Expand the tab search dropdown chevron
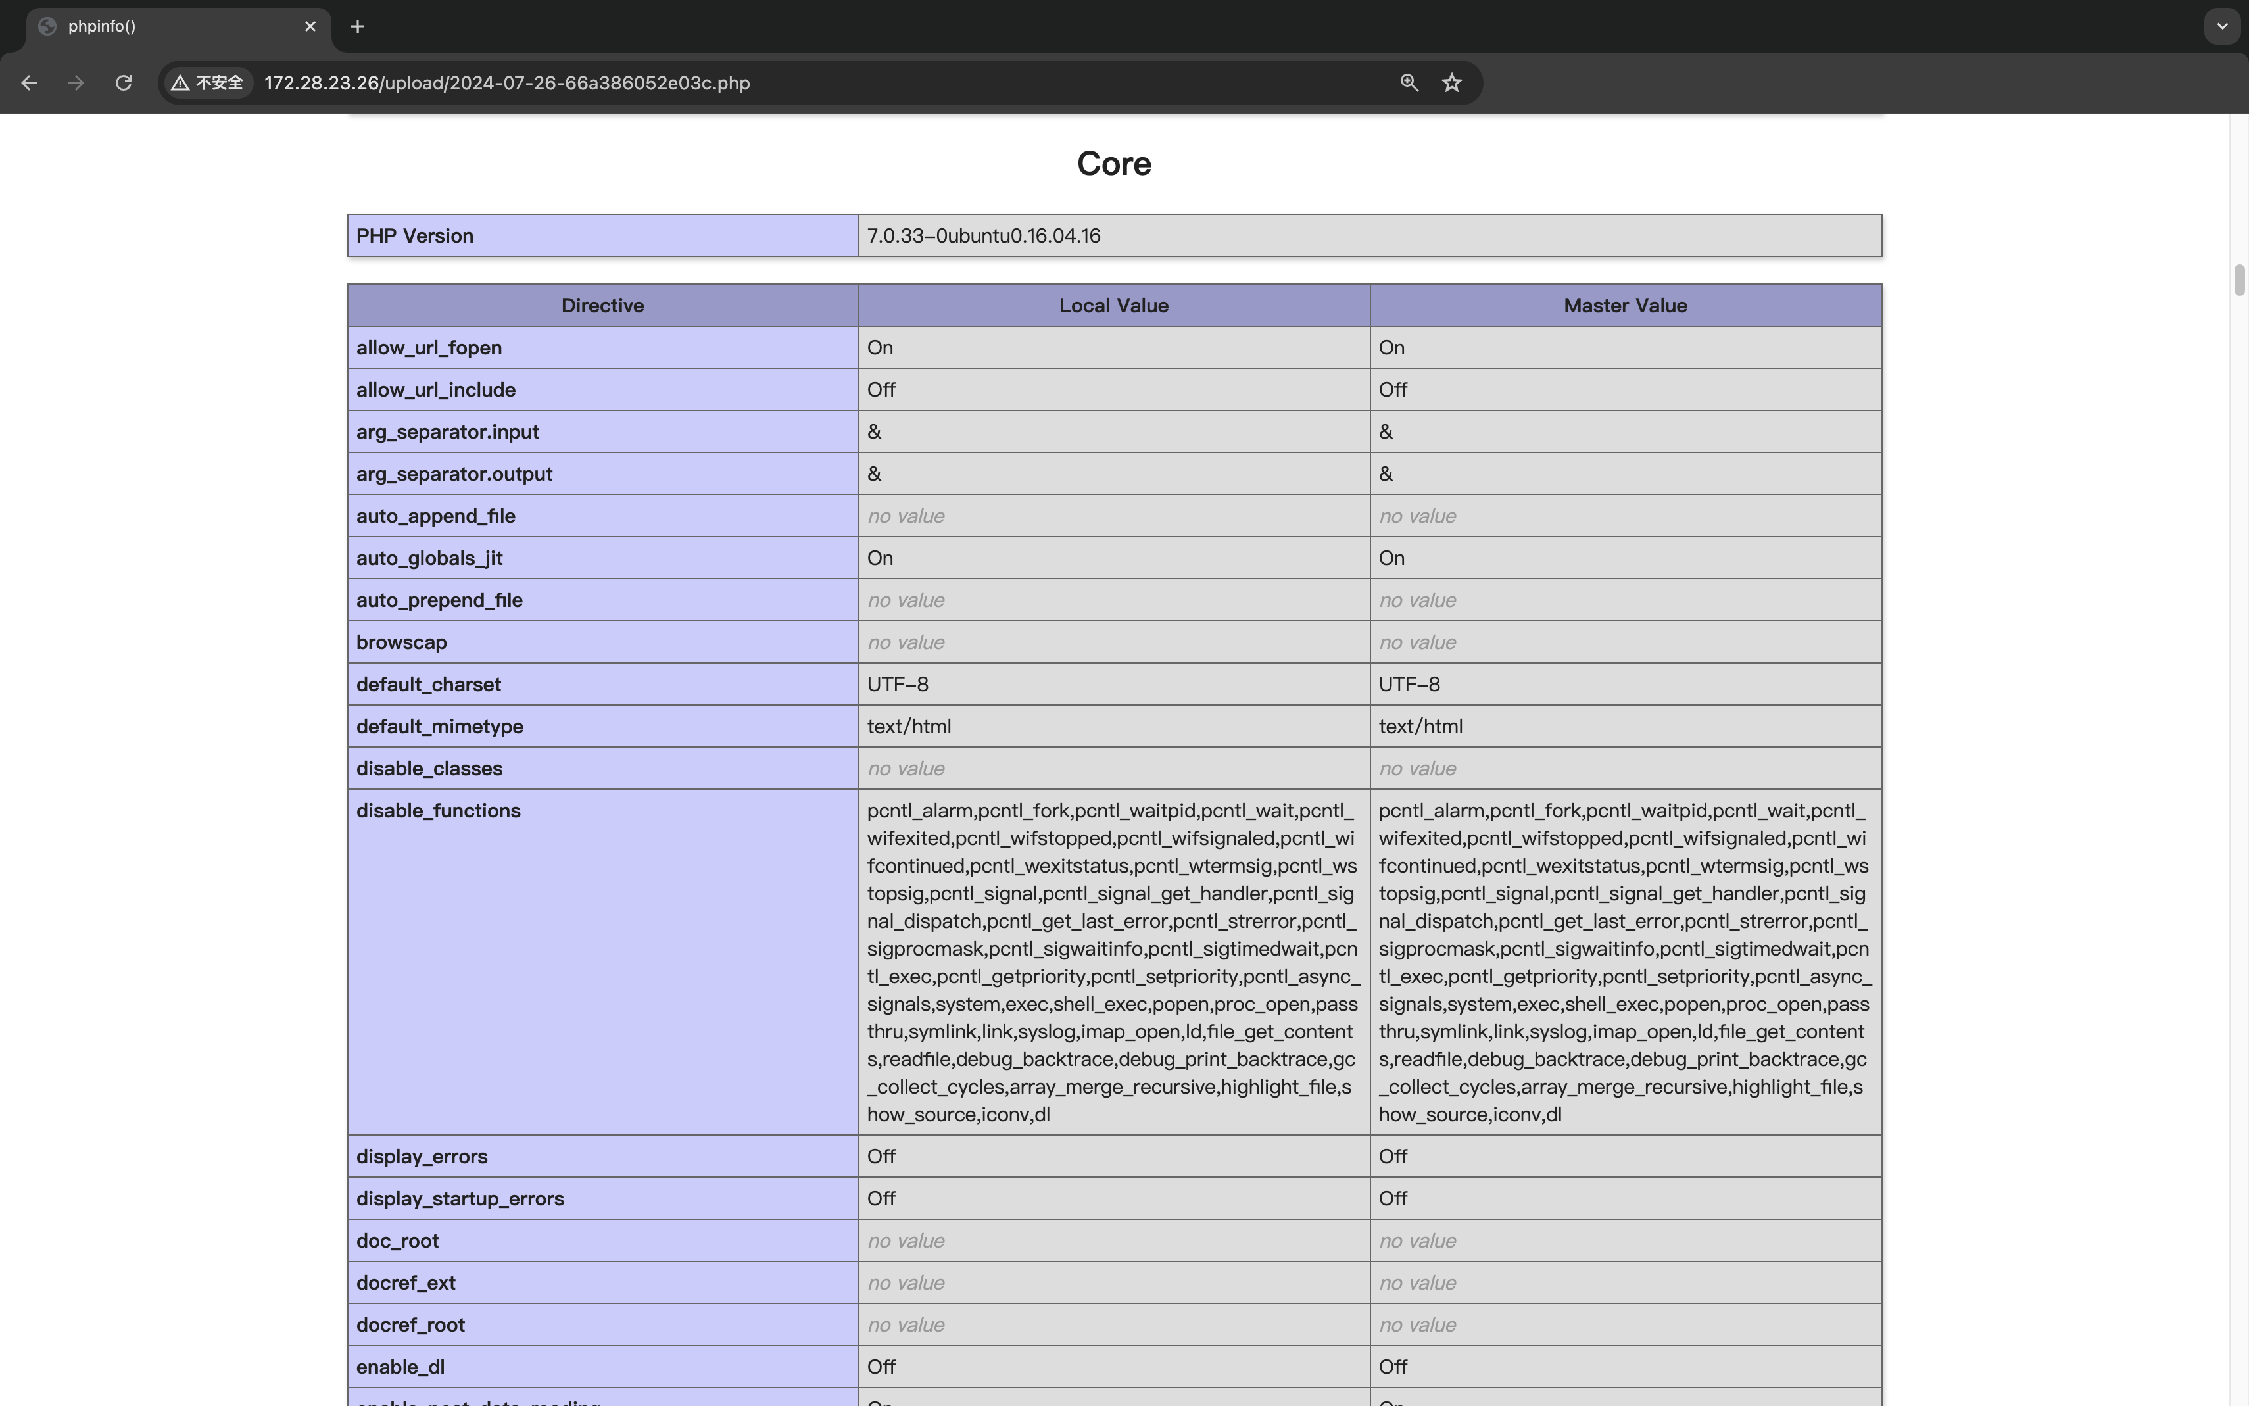 [2222, 26]
